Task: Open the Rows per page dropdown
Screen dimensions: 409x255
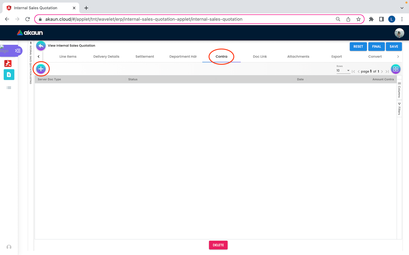Action: pos(343,71)
